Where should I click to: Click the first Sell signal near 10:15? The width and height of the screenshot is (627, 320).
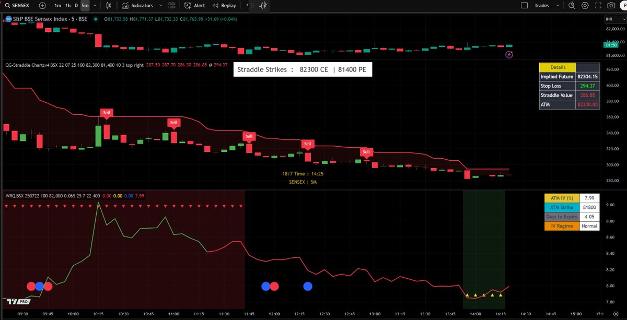[107, 112]
